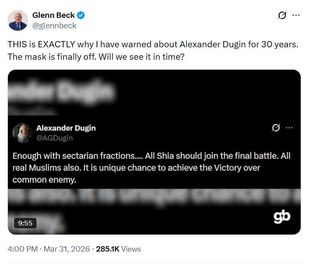Viewport: 309px width, 264px height.
Task: Open the @glennbeck handle link
Action: [54, 25]
